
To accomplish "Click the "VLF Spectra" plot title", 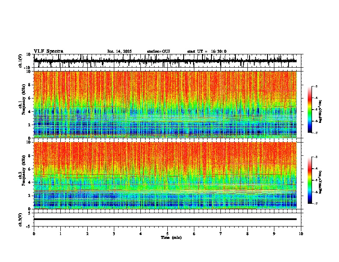I will coord(48,51).
